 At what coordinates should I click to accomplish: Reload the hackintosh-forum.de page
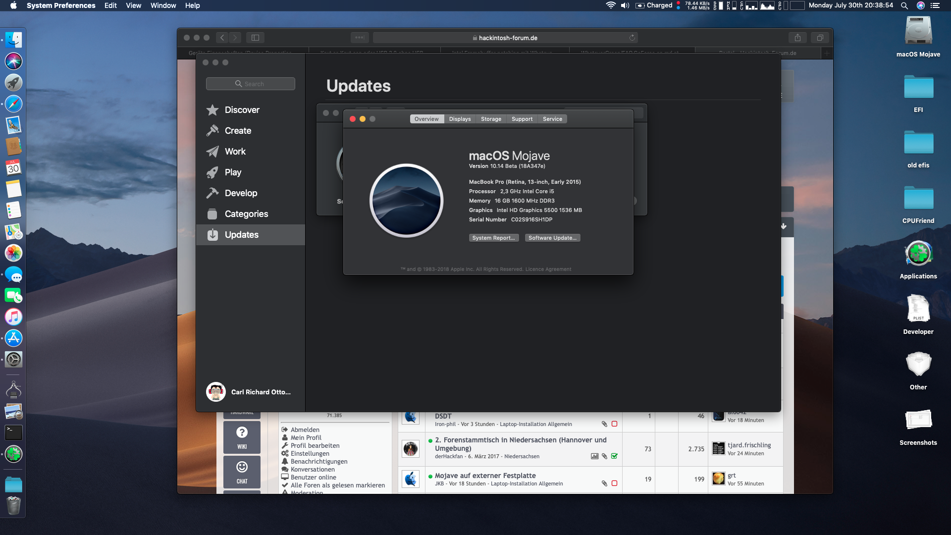pos(632,38)
